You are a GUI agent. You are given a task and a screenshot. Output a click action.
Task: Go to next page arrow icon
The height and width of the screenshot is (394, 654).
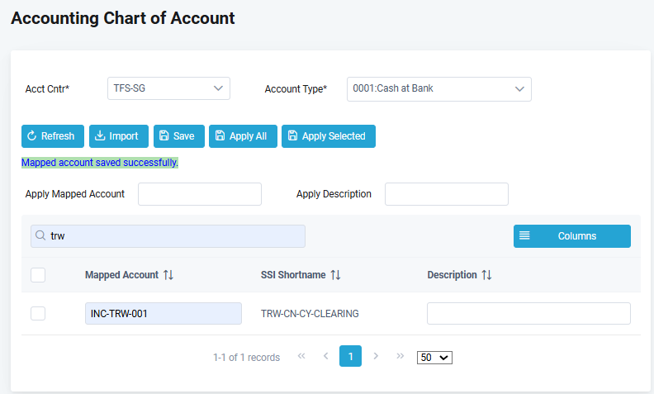(376, 356)
